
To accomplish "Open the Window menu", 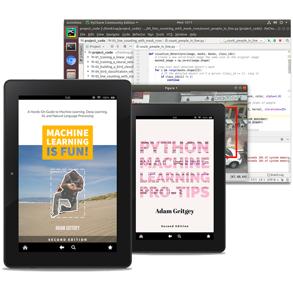I will (181, 34).
